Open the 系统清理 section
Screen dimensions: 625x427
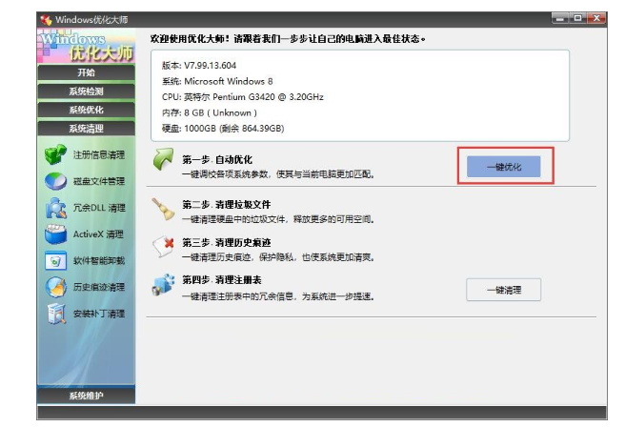click(86, 129)
